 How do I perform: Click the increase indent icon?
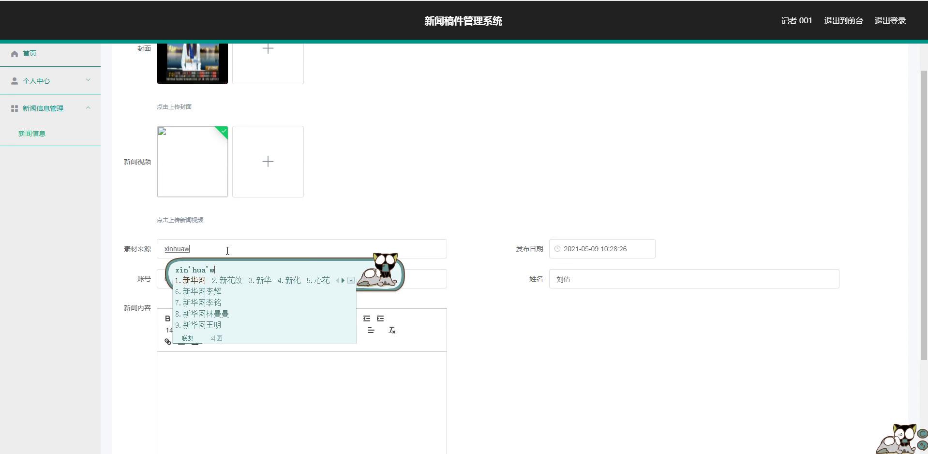coord(380,318)
